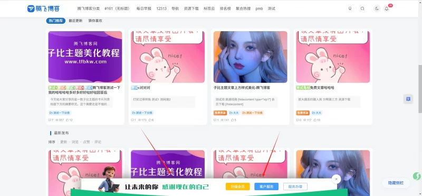Open the 腾飞博客 logo homepage link
The width and height of the screenshot is (422, 196).
coord(44,8)
